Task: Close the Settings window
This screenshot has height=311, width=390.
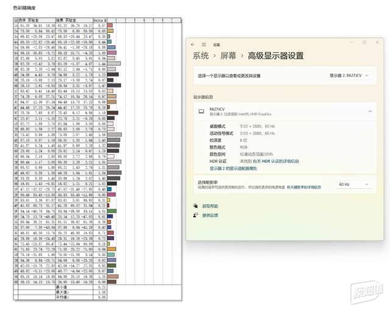Action: click(x=377, y=42)
